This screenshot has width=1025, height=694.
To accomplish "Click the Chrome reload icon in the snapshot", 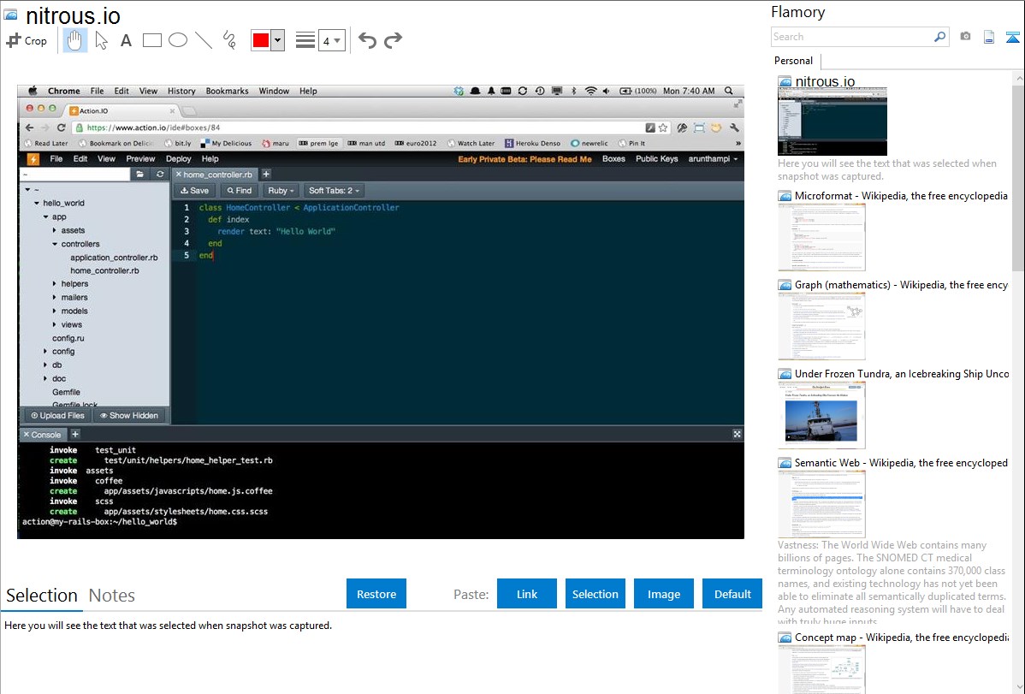I will (61, 128).
